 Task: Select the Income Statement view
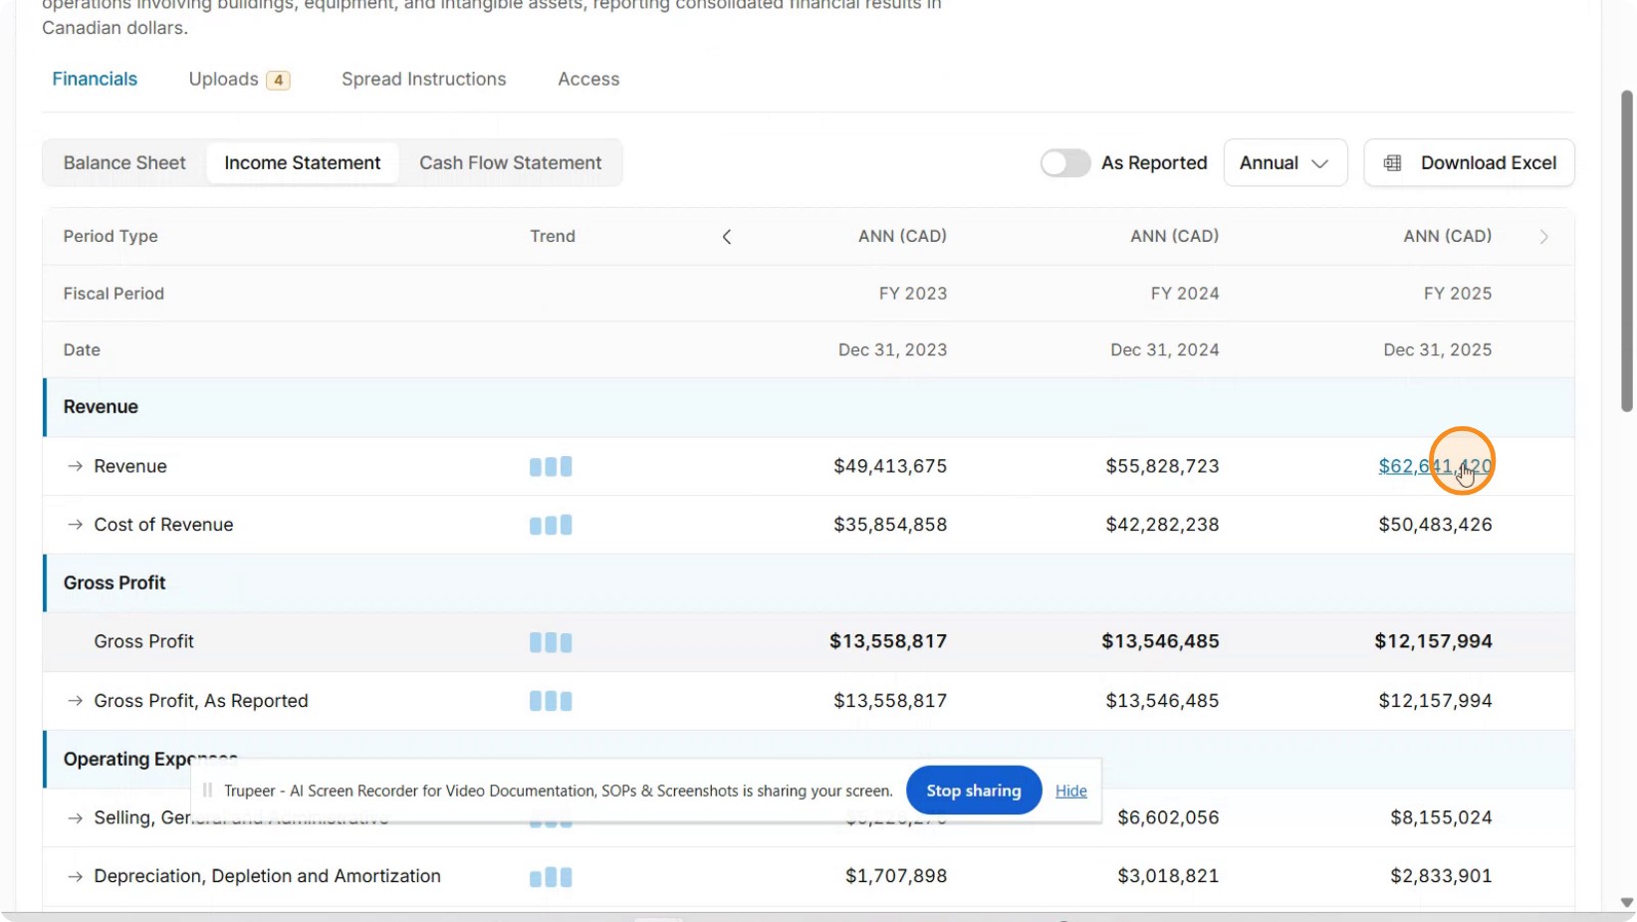(303, 163)
